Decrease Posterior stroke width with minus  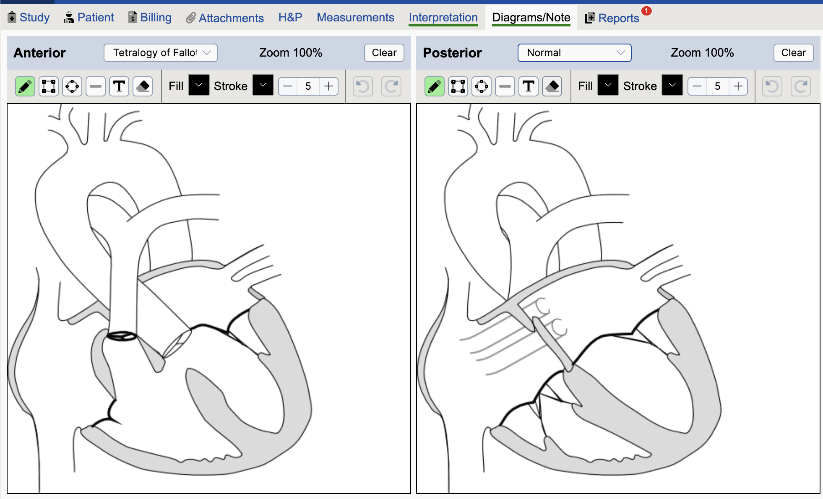tap(697, 86)
